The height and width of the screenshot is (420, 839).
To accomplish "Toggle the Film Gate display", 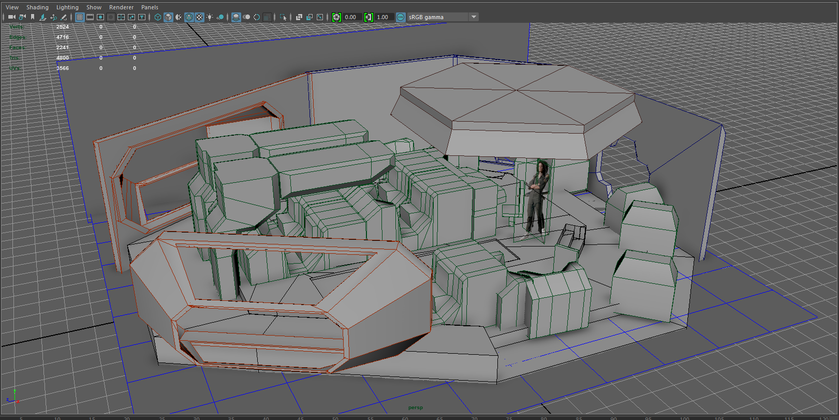I will [90, 17].
